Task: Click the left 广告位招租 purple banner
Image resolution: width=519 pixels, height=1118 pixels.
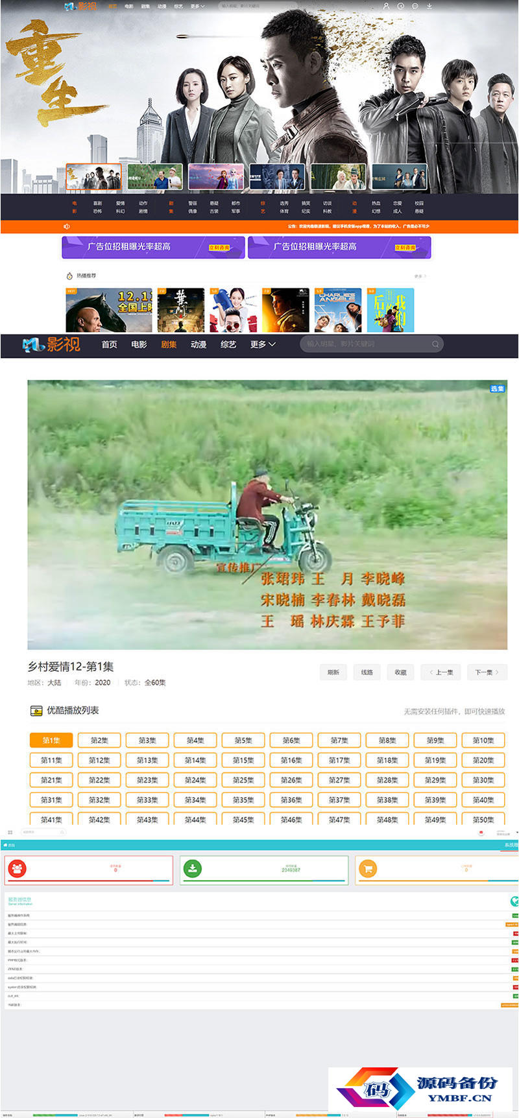Action: coord(153,247)
